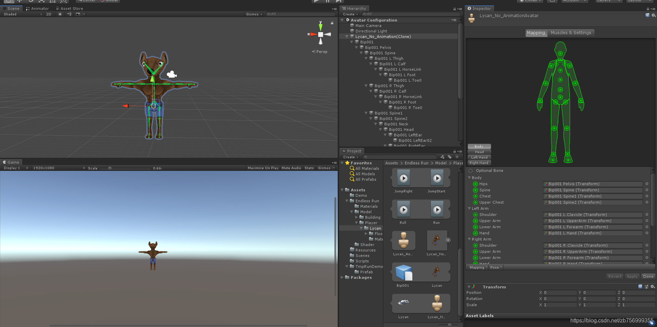Click the Roll animation clip icon
Image resolution: width=657 pixels, height=327 pixels.
(x=404, y=209)
